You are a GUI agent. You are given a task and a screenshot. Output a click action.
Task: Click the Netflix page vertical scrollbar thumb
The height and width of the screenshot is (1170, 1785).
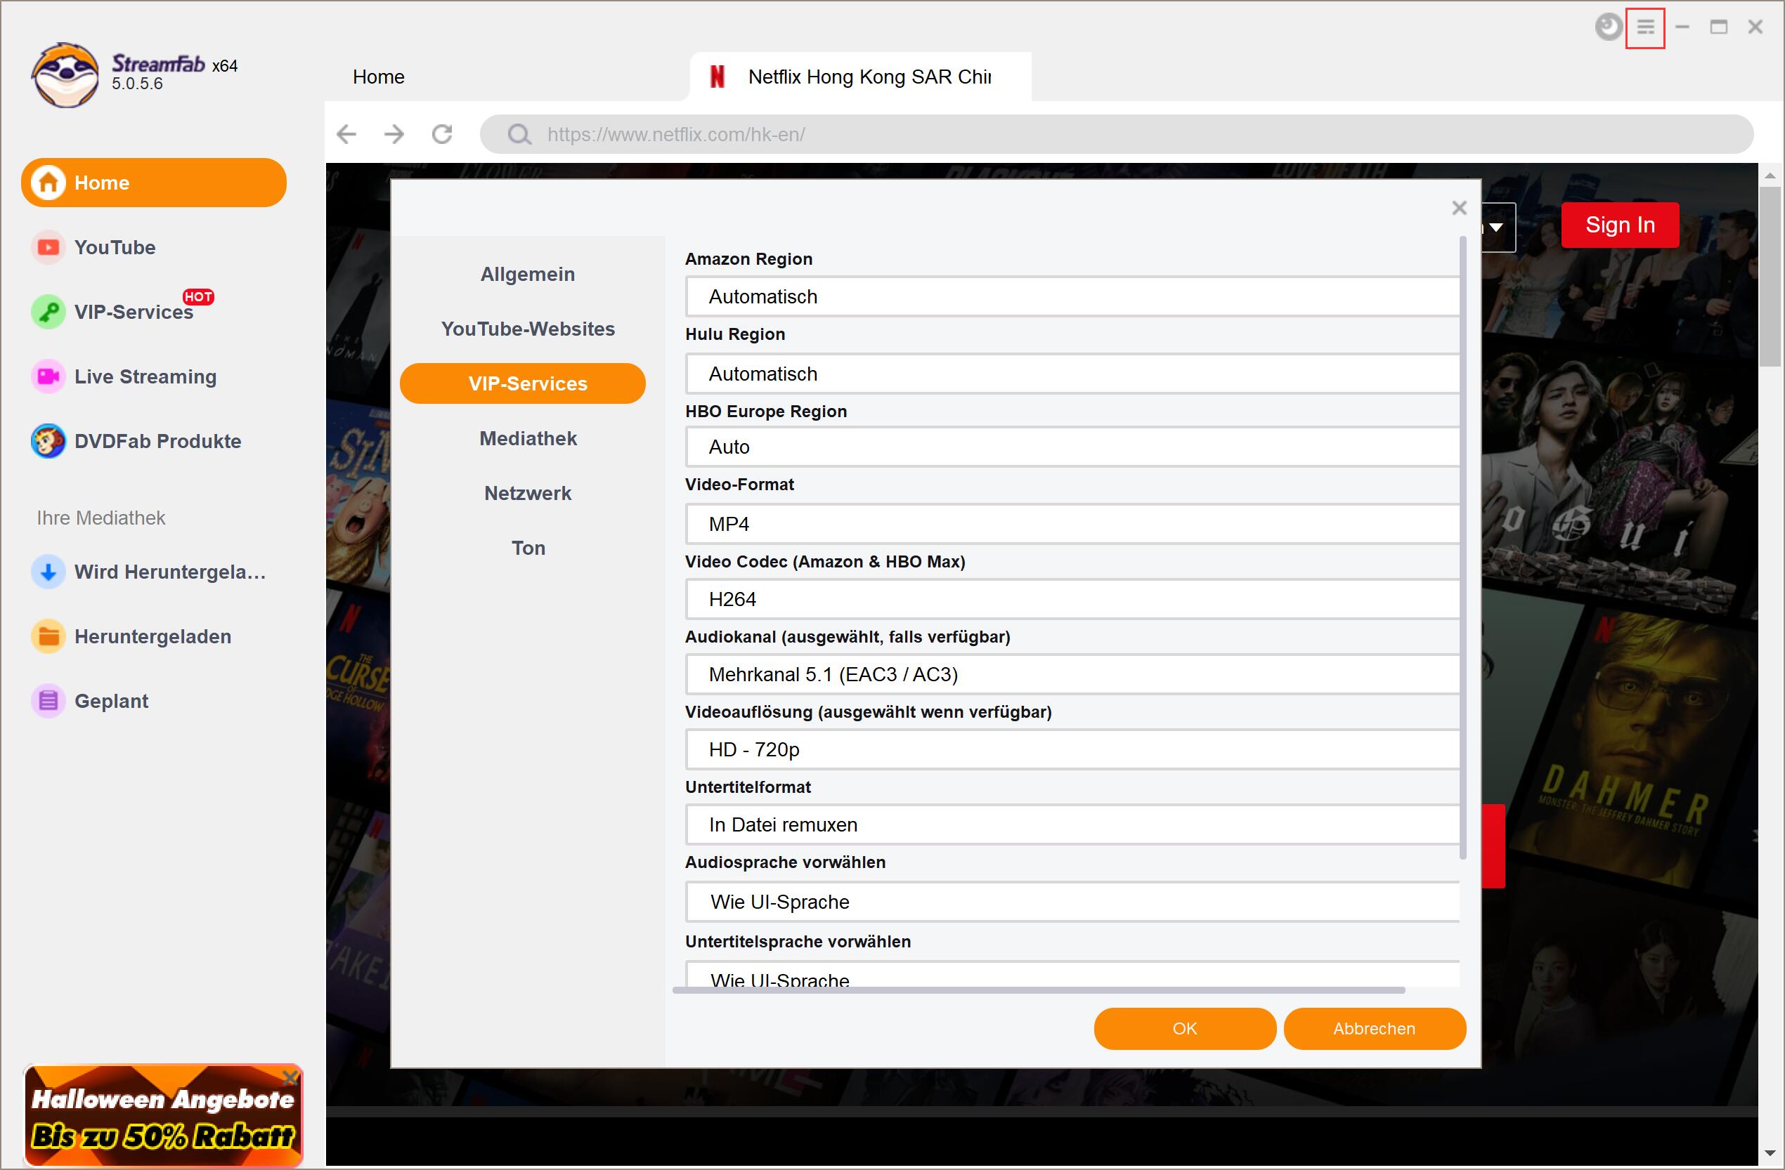click(x=1770, y=277)
